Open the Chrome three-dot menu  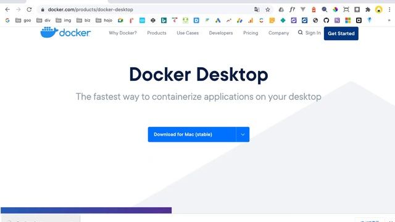[x=389, y=10]
